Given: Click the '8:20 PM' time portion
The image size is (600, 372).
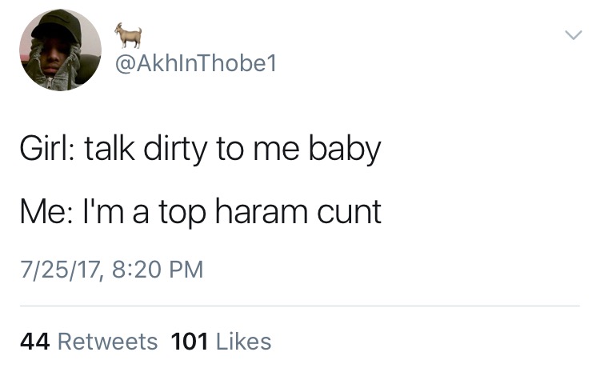Looking at the screenshot, I should [158, 269].
